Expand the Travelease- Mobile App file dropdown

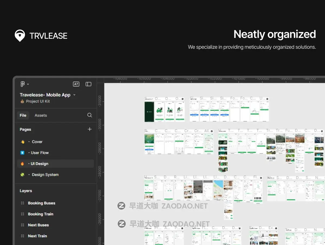pos(74,95)
